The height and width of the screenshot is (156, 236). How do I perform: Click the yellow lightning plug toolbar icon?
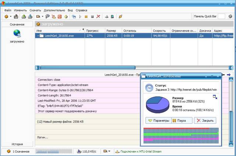(120, 17)
